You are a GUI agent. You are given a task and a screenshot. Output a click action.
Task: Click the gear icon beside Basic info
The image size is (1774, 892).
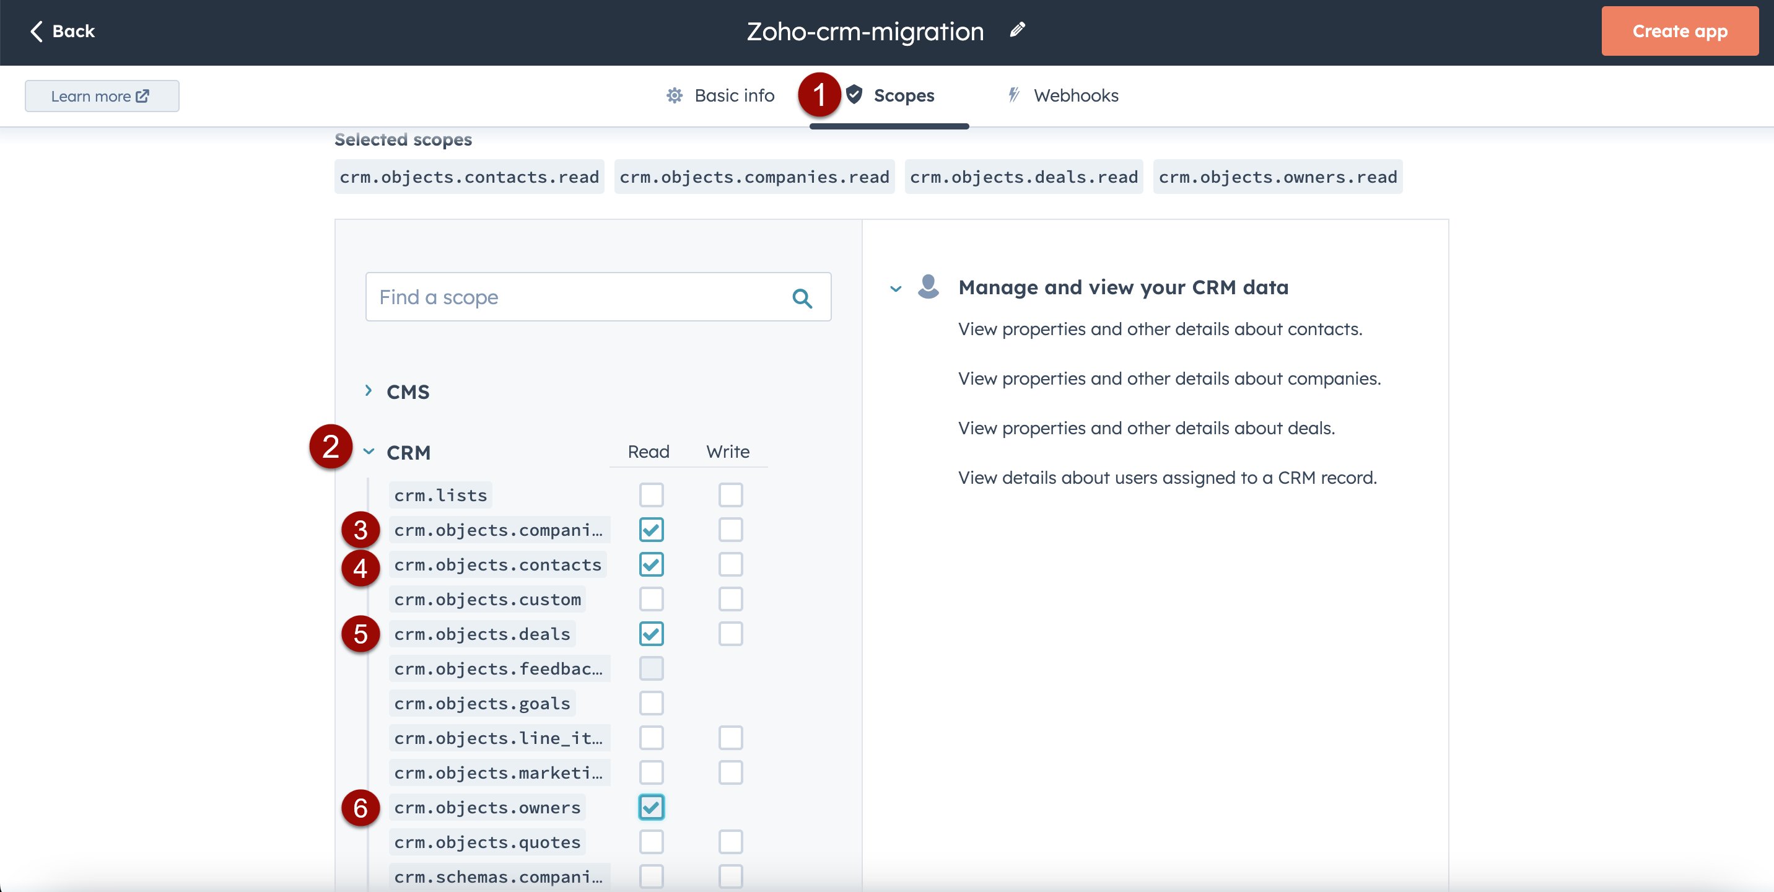pos(674,96)
